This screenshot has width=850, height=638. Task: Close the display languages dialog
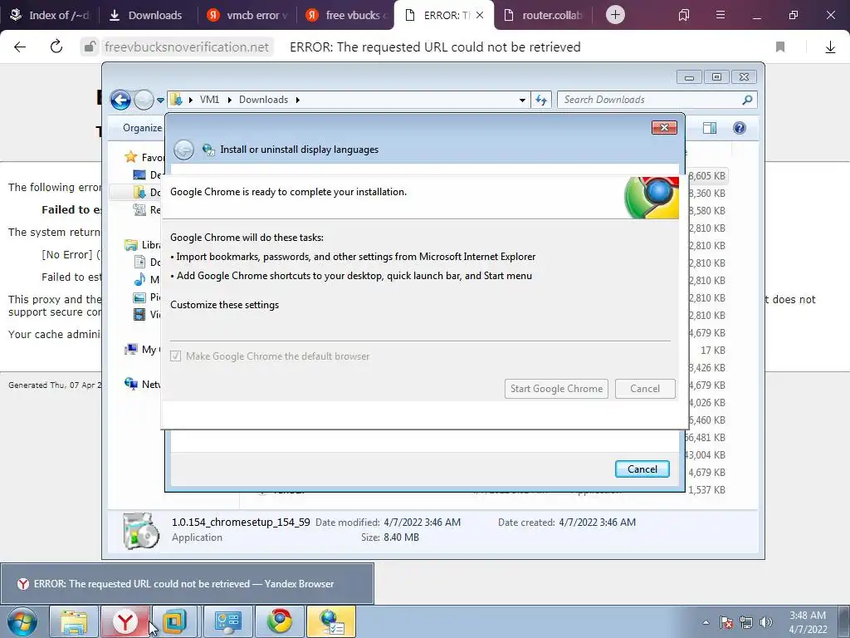664,127
